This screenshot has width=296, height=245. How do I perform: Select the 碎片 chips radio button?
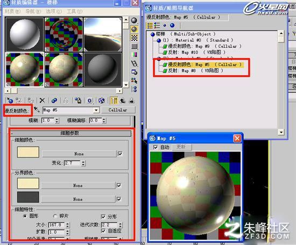pos(55,216)
